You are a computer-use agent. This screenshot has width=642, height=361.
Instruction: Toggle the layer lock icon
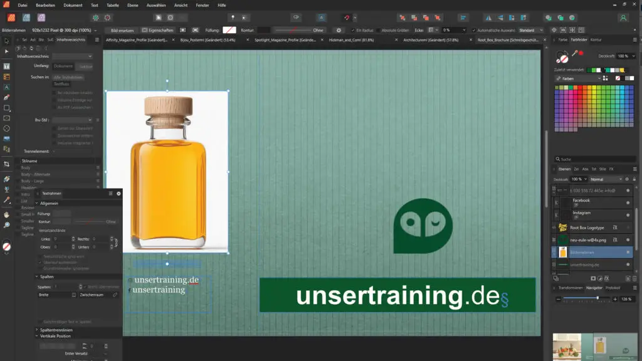(634, 179)
